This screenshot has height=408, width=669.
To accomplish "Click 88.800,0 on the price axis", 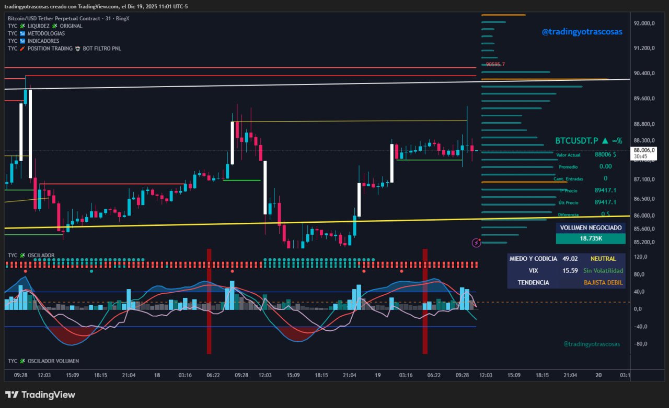I will coord(644,124).
